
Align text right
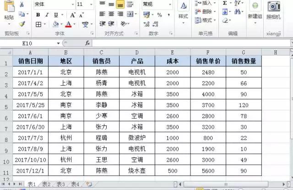click(120, 14)
